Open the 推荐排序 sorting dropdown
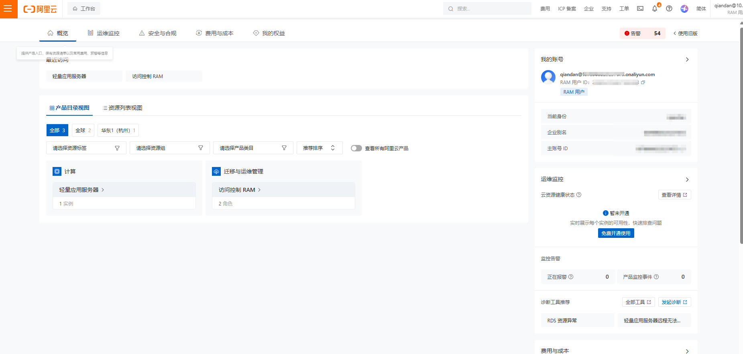Viewport: 743px width, 354px height. 319,148
